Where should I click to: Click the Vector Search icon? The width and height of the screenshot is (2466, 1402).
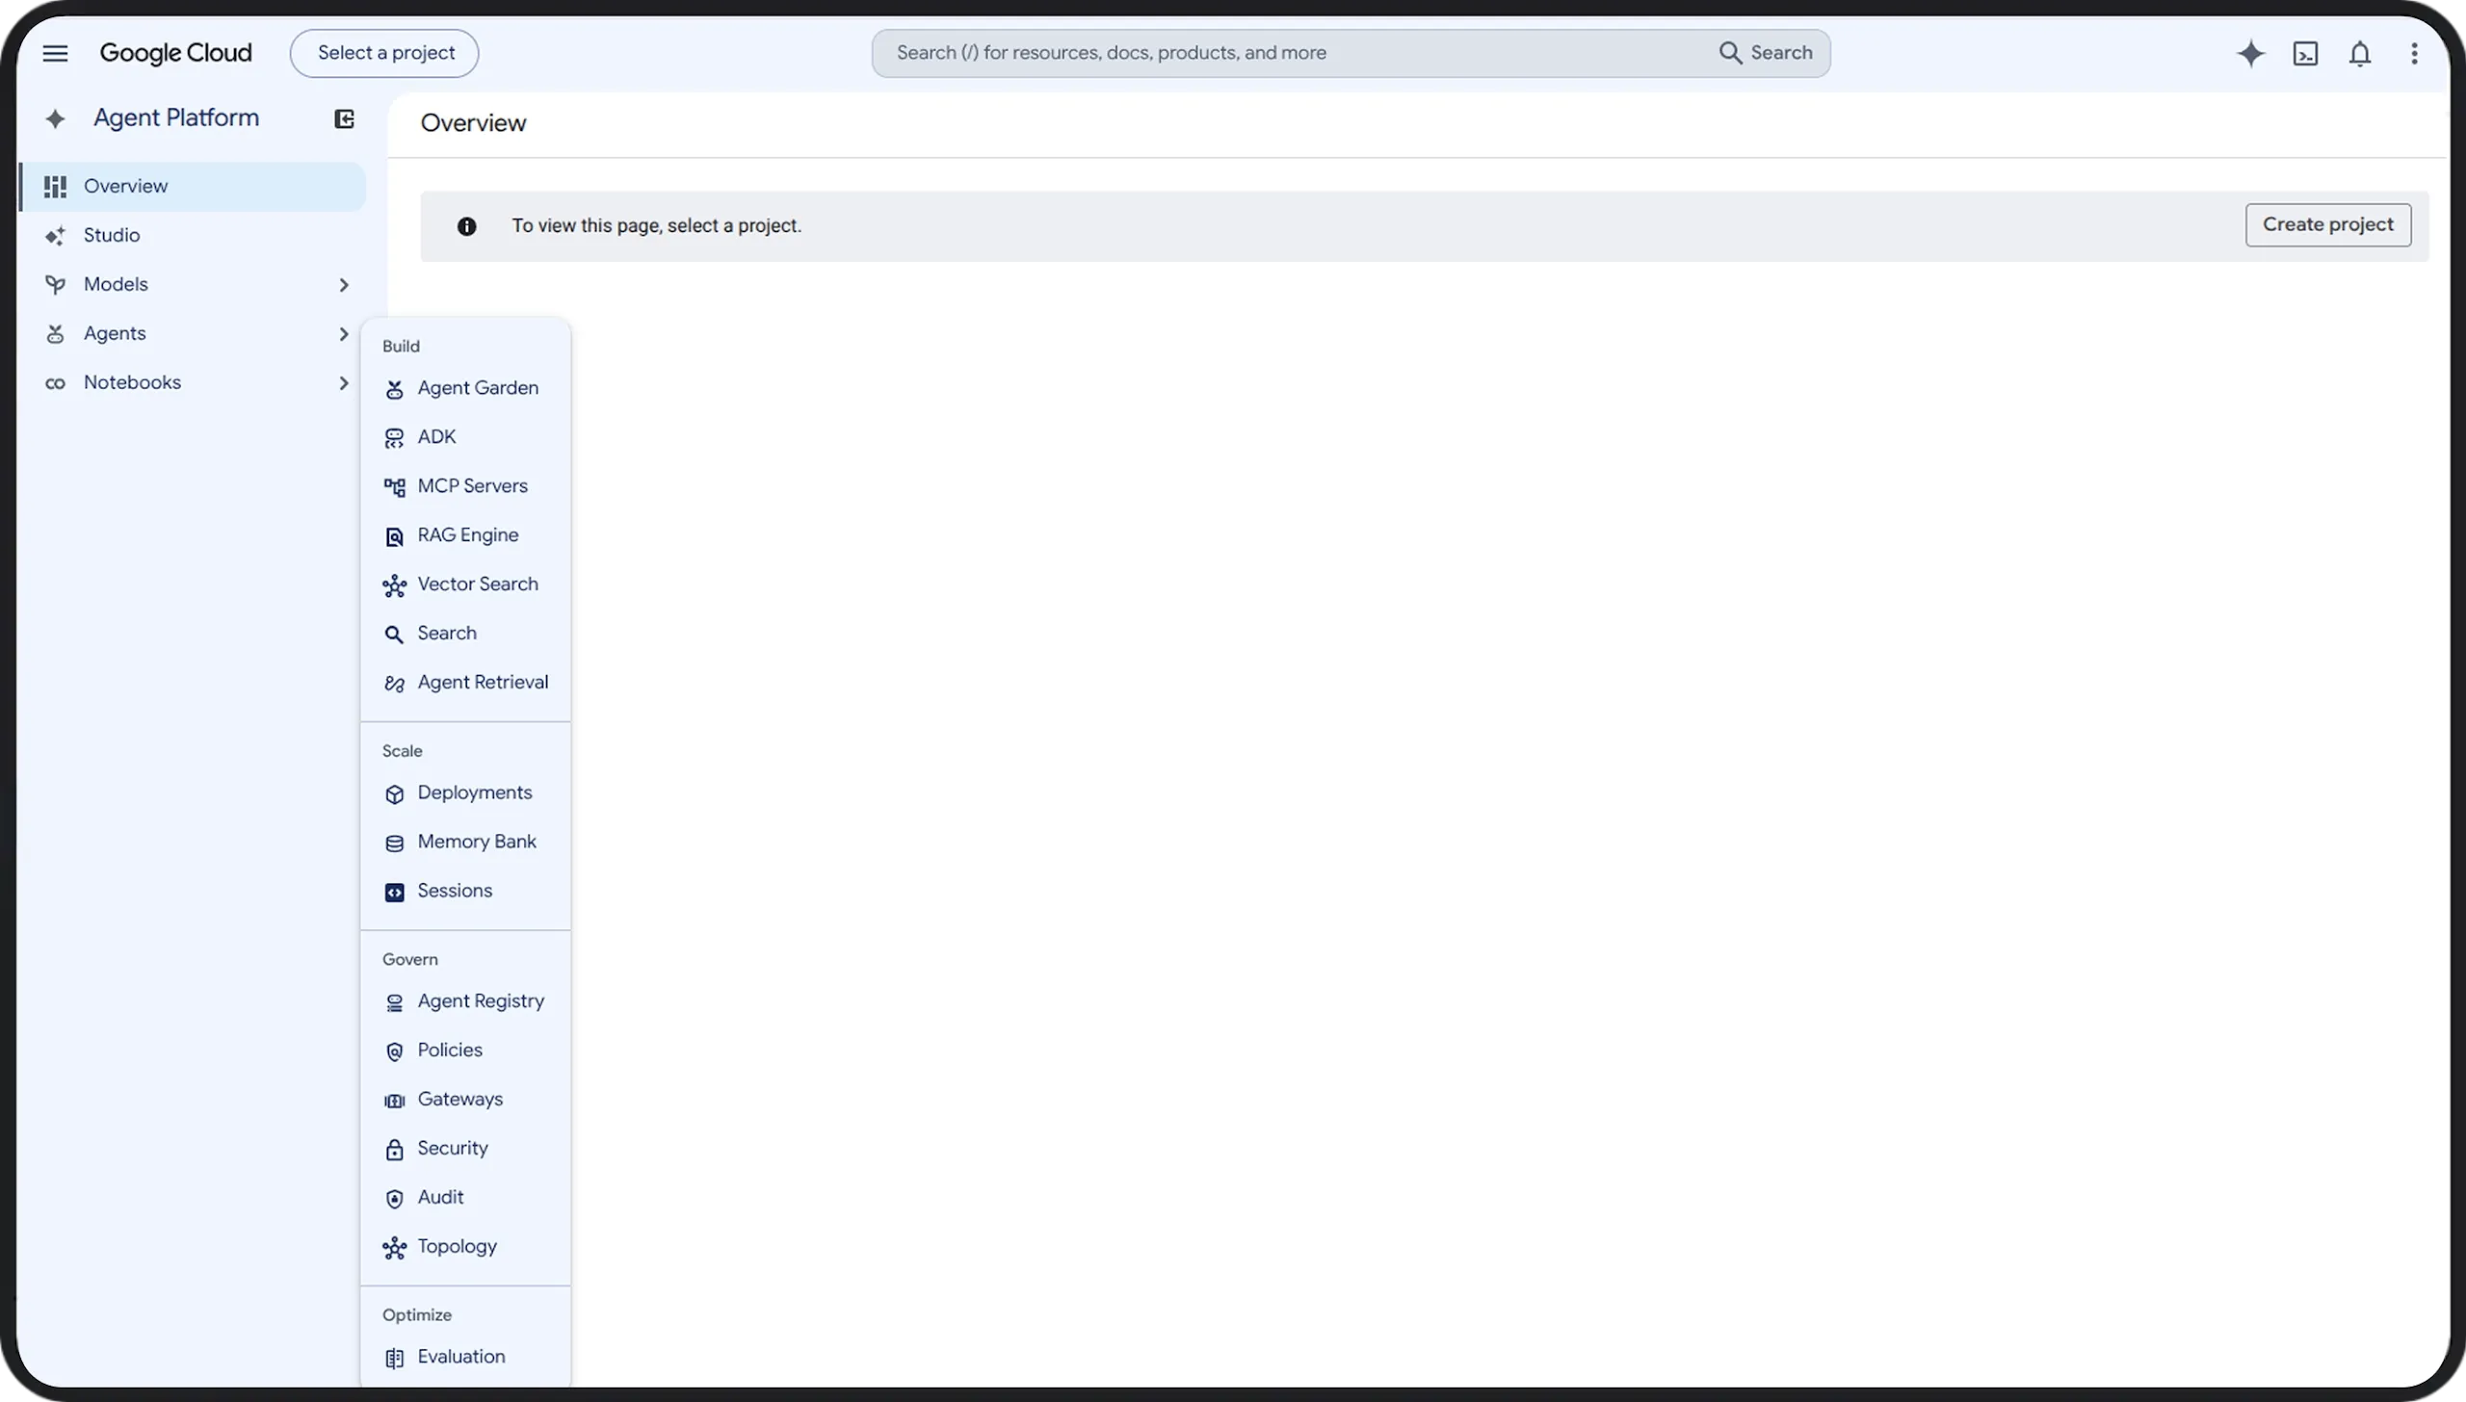[394, 585]
